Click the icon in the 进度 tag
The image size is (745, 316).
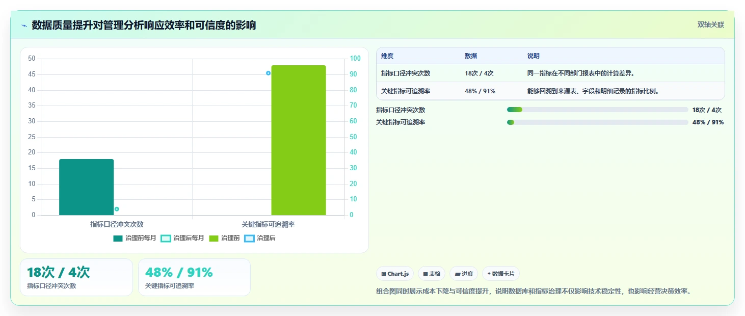[x=458, y=274]
